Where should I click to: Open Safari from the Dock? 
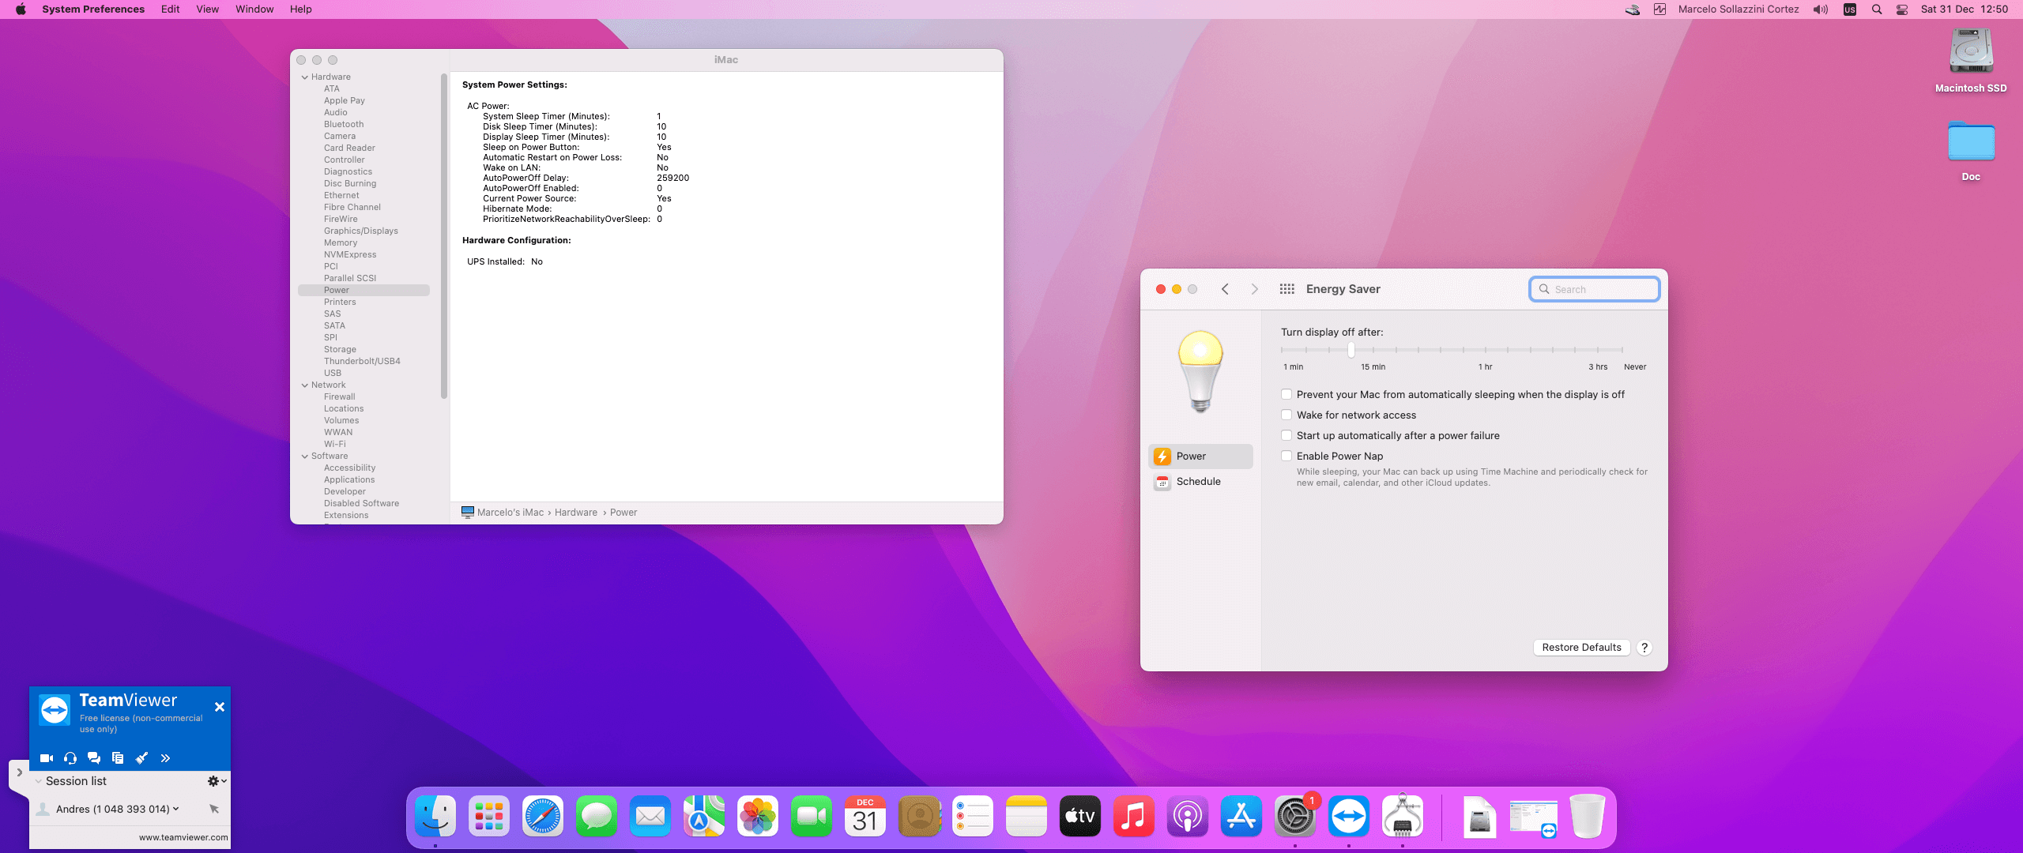[543, 817]
